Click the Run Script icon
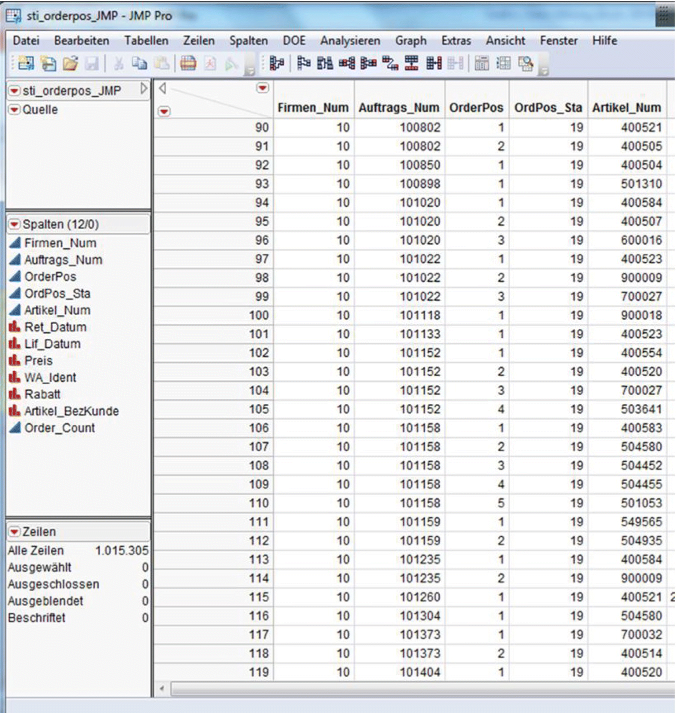Image resolution: width=677 pixels, height=713 pixels. (231, 64)
